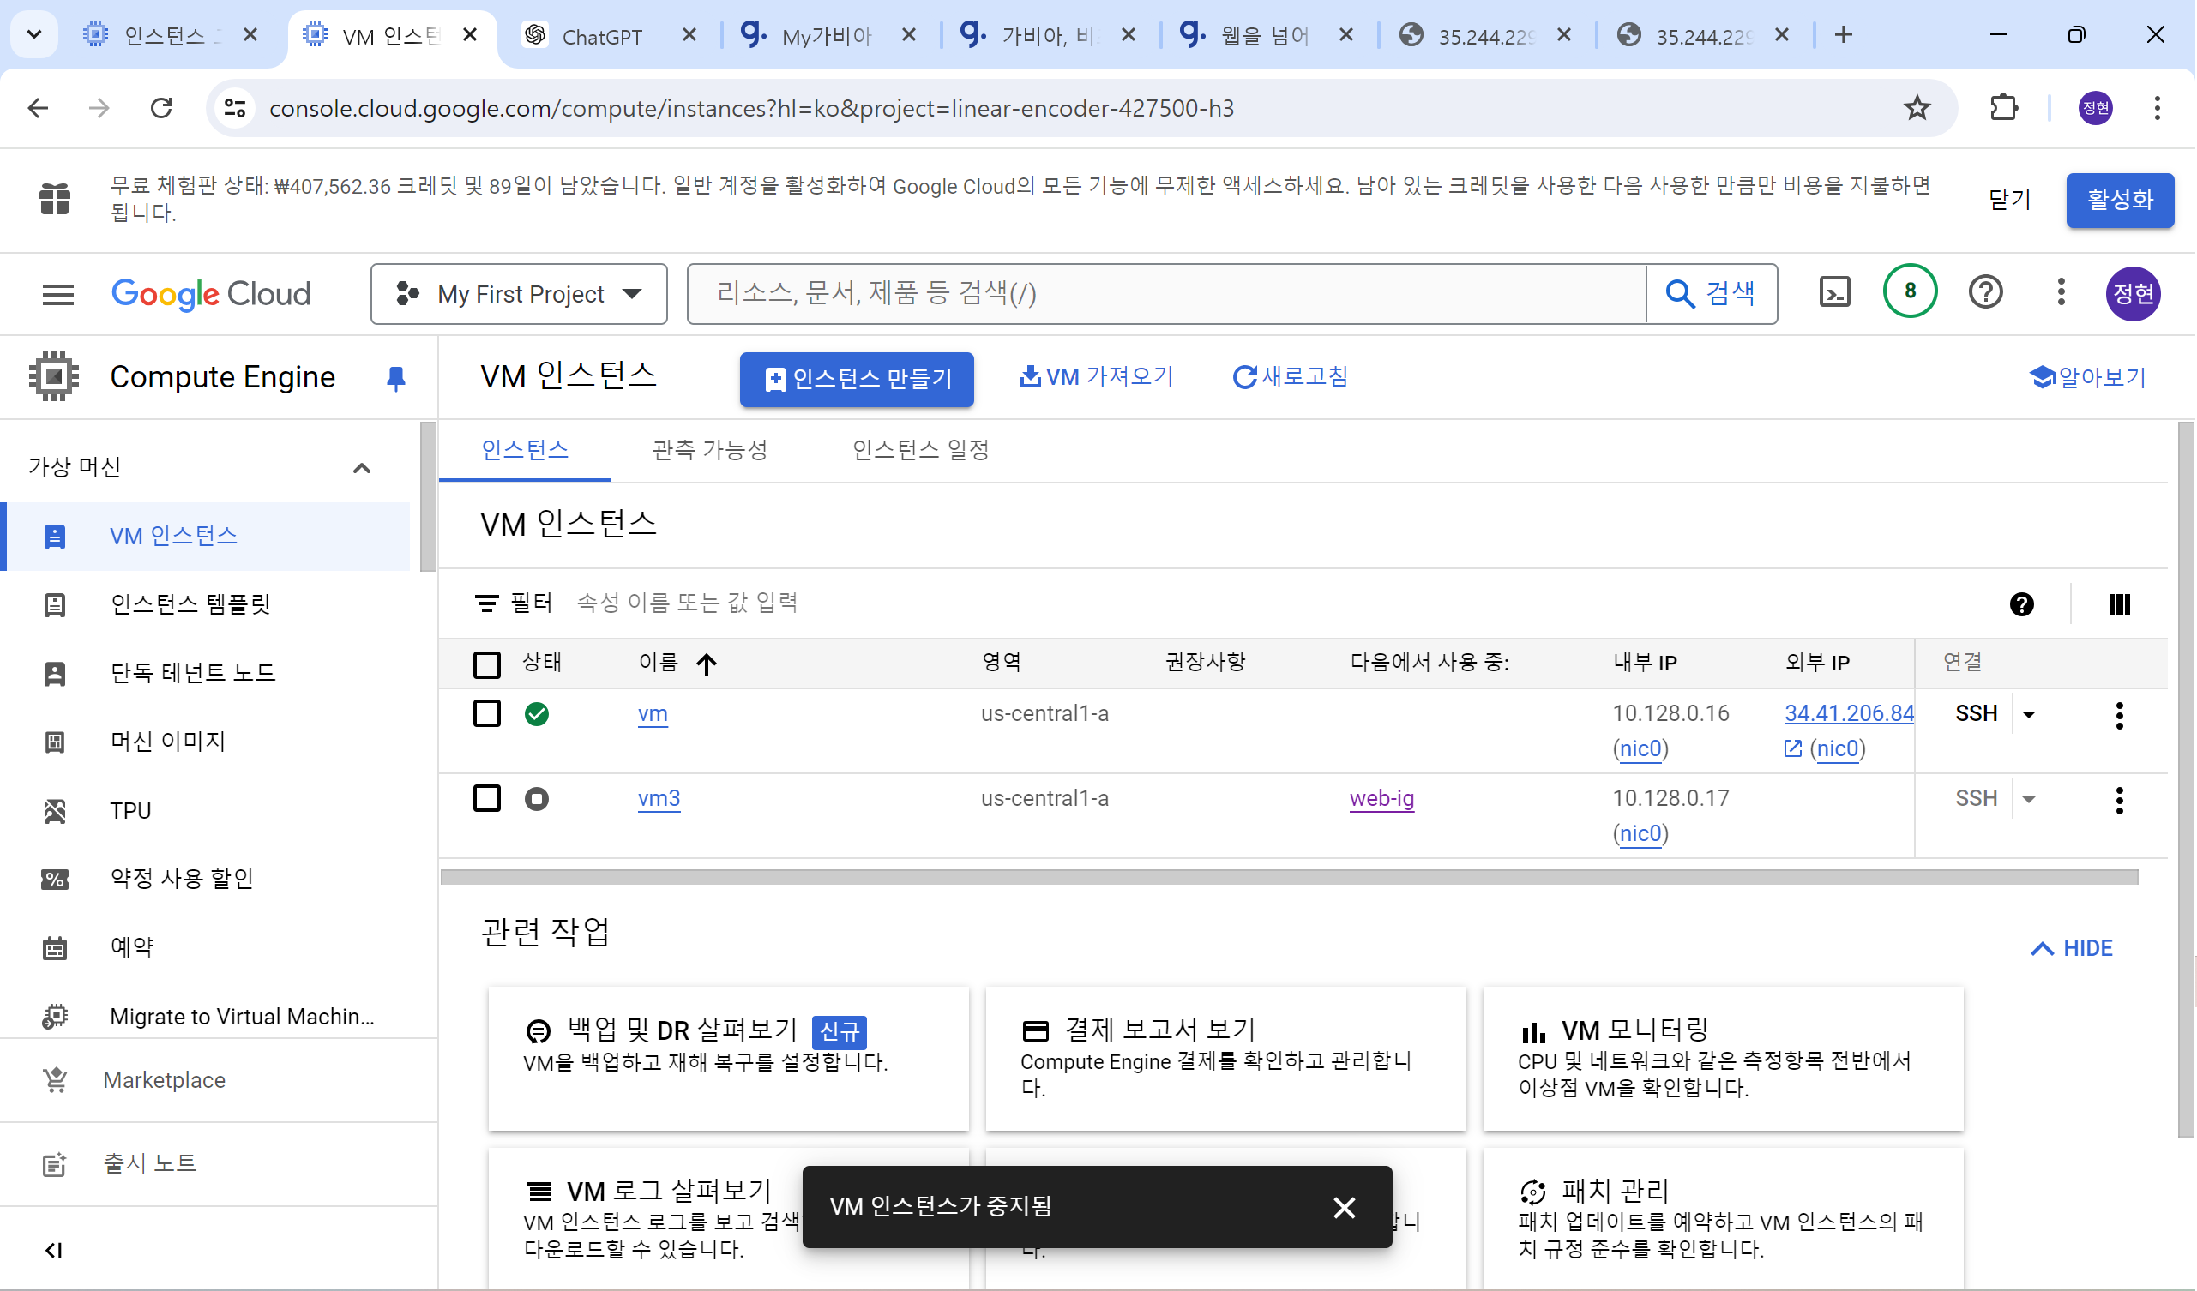Click the Compute Engine chip logo icon
This screenshot has width=2197, height=1291.
pyautogui.click(x=54, y=376)
